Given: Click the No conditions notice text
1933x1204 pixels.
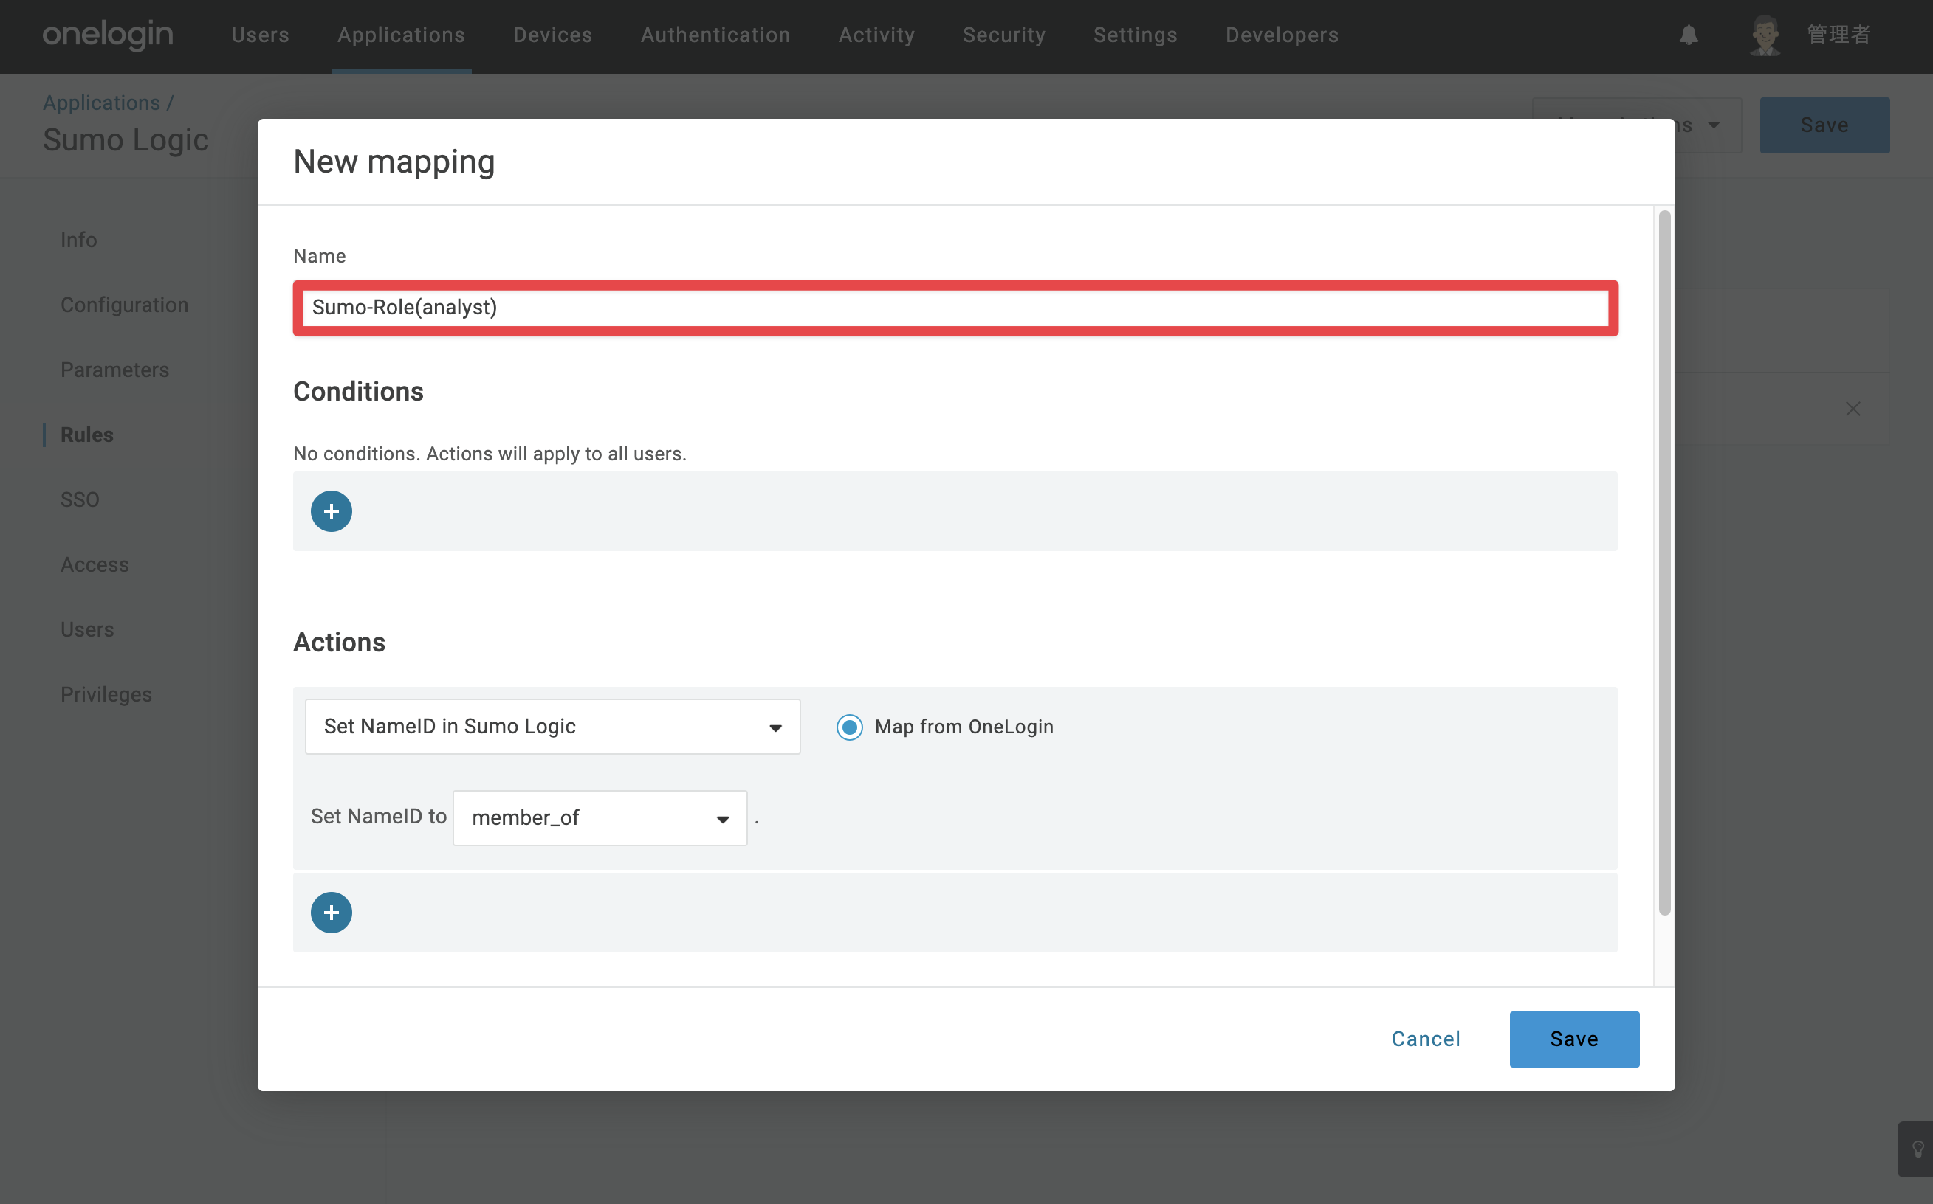Looking at the screenshot, I should (490, 453).
